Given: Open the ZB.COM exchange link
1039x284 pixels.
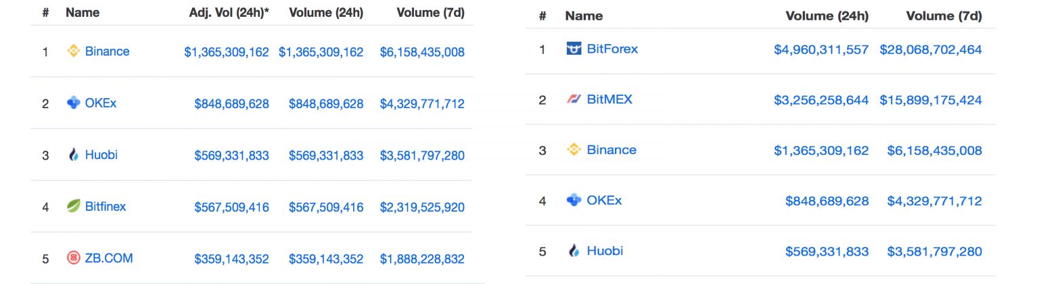Looking at the screenshot, I should (109, 258).
